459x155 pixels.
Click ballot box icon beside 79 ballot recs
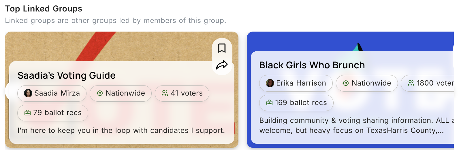(27, 113)
